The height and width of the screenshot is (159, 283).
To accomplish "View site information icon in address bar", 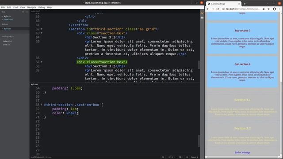I will click(x=223, y=9).
